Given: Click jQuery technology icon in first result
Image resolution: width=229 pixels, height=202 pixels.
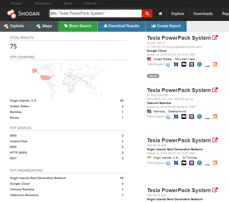Looking at the screenshot, I should [168, 64].
